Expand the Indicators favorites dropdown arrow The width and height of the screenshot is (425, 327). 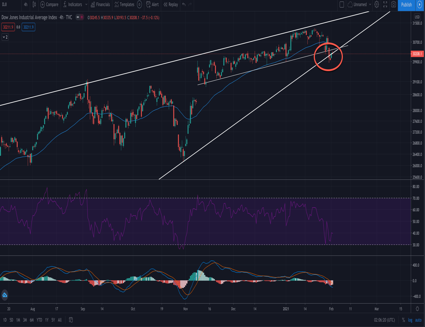pyautogui.click(x=86, y=5)
